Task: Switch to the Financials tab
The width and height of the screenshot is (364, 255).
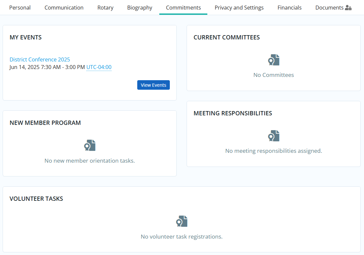Action: (x=289, y=8)
